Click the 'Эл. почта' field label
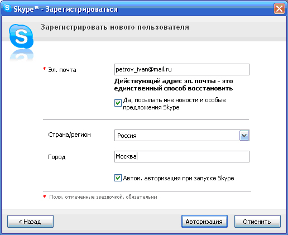288x235 pixels. pyautogui.click(x=62, y=70)
